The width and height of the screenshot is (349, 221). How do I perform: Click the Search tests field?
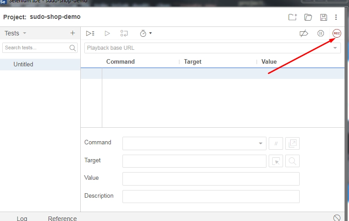(36, 48)
